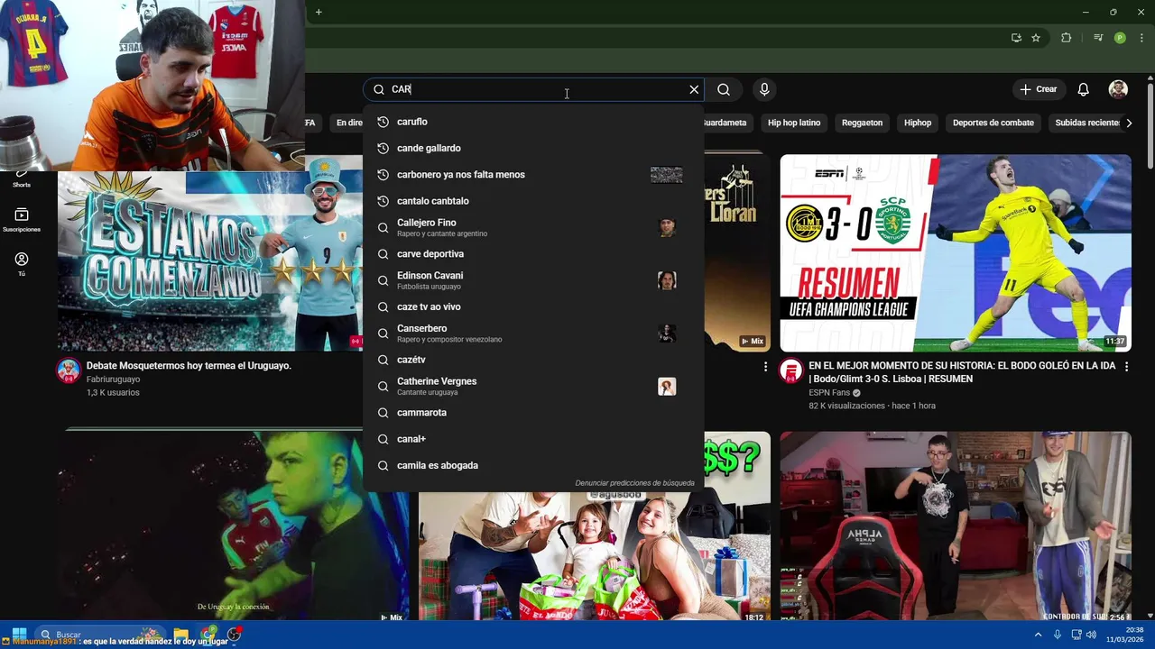Open the 'Estamos Comenzando' live stream thumbnail
This screenshot has height=649, width=1155.
[x=210, y=261]
